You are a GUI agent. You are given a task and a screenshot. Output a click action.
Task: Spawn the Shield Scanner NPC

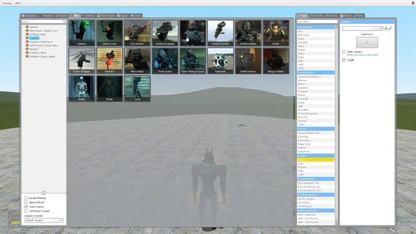tap(248, 60)
